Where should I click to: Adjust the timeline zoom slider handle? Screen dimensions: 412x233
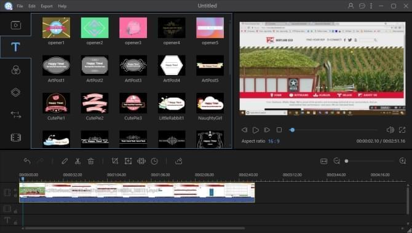point(347,161)
